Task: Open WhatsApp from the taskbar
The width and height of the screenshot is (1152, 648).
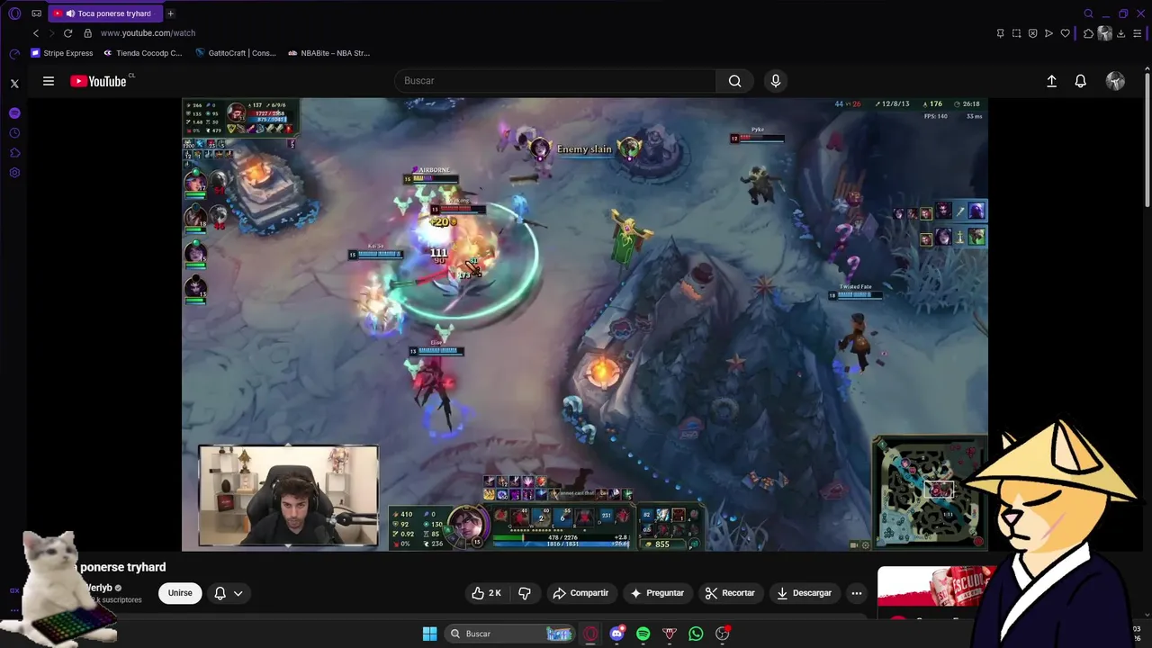Action: [x=696, y=634]
